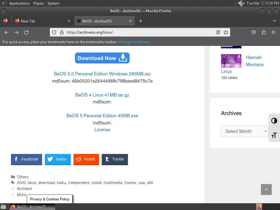This screenshot has width=280, height=210.
Task: Expand the Select Month archives dropdown
Action: [244, 131]
